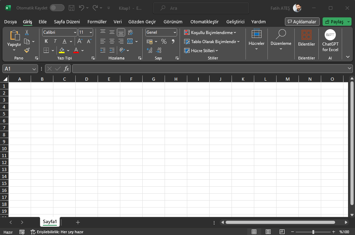
Task: Select cell reference box showing A1
Action: tap(17, 68)
